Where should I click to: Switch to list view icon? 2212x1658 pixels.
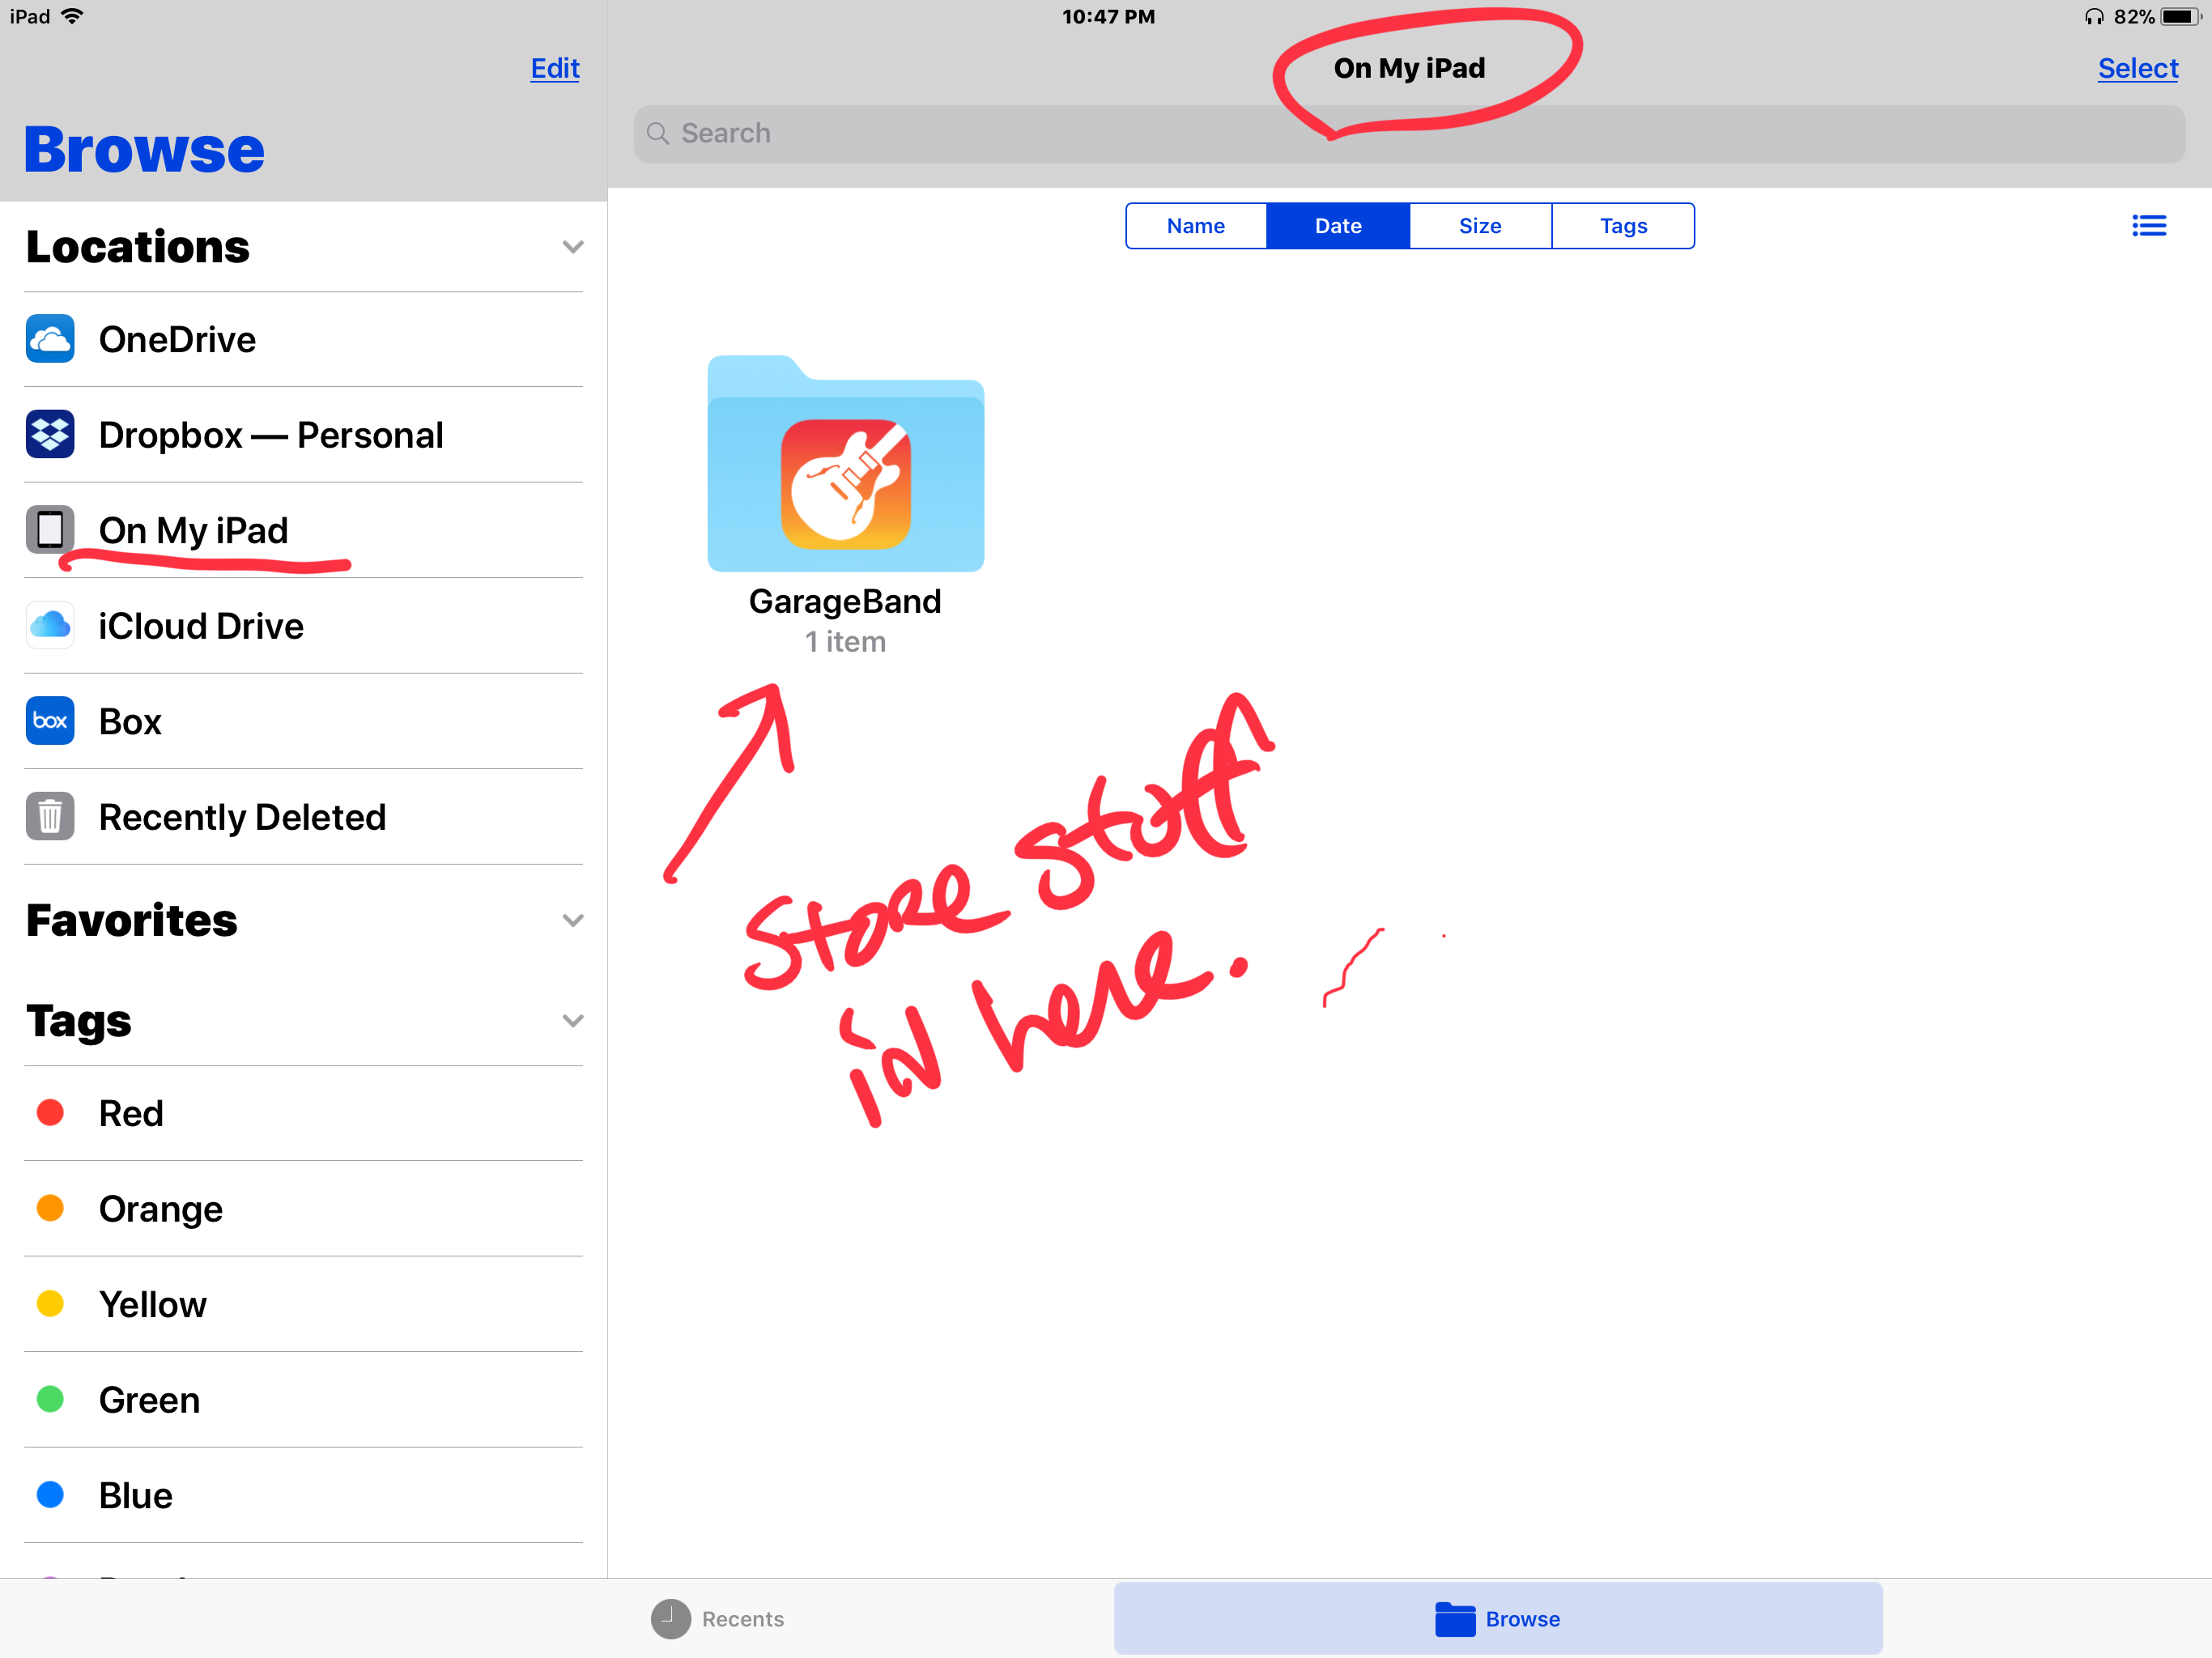[x=2148, y=226]
